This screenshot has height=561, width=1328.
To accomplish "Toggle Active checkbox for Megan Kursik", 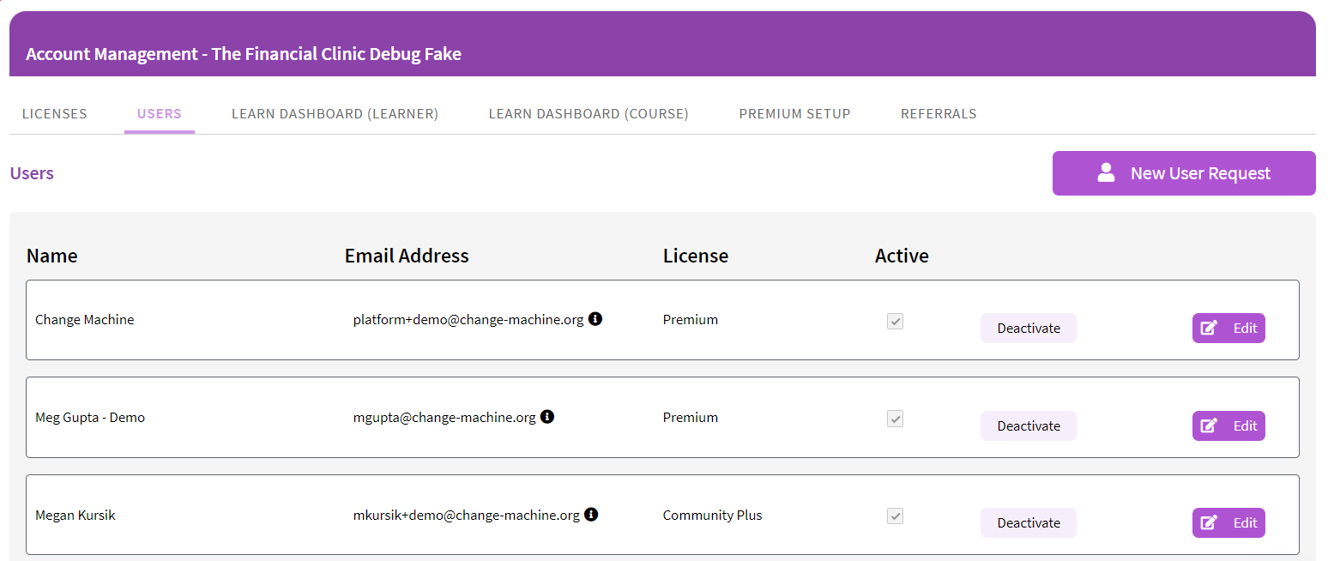I will (895, 516).
